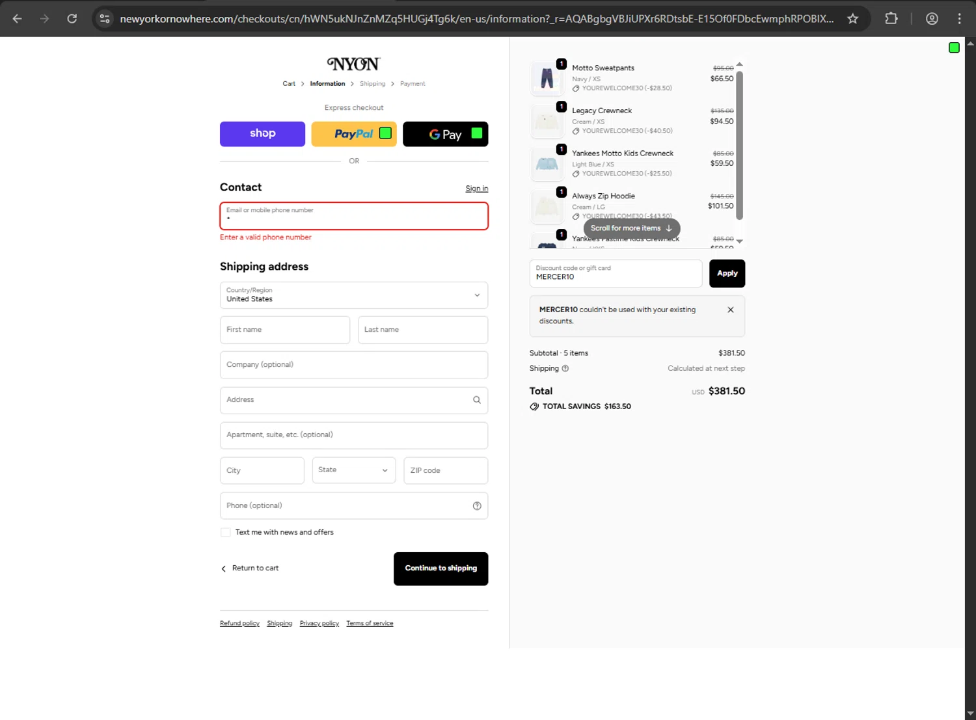
Task: Bookmark this page with the star icon
Action: coord(853,19)
